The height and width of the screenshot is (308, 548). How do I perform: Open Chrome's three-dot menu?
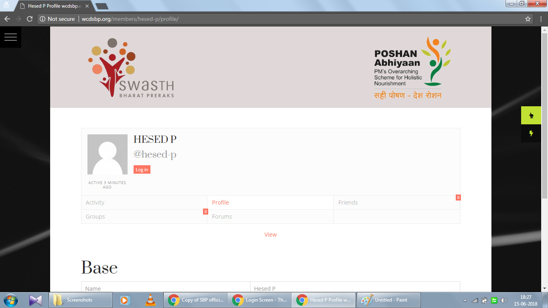540,19
